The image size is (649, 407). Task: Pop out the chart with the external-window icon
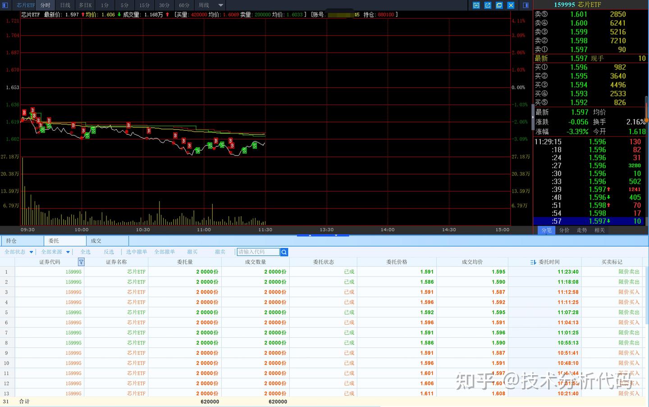point(488,5)
